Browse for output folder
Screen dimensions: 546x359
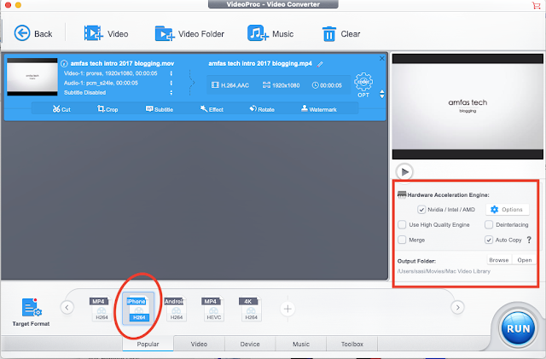coord(499,260)
